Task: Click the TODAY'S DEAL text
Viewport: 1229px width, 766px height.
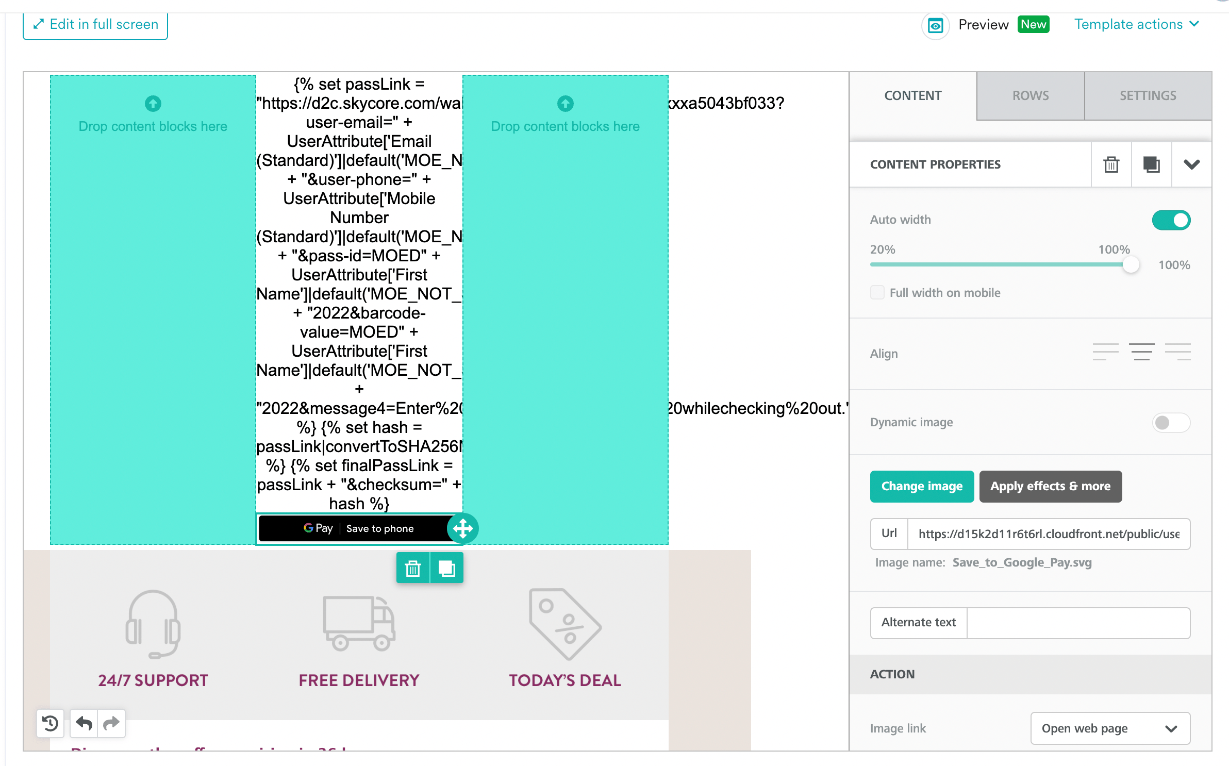Action: point(565,680)
